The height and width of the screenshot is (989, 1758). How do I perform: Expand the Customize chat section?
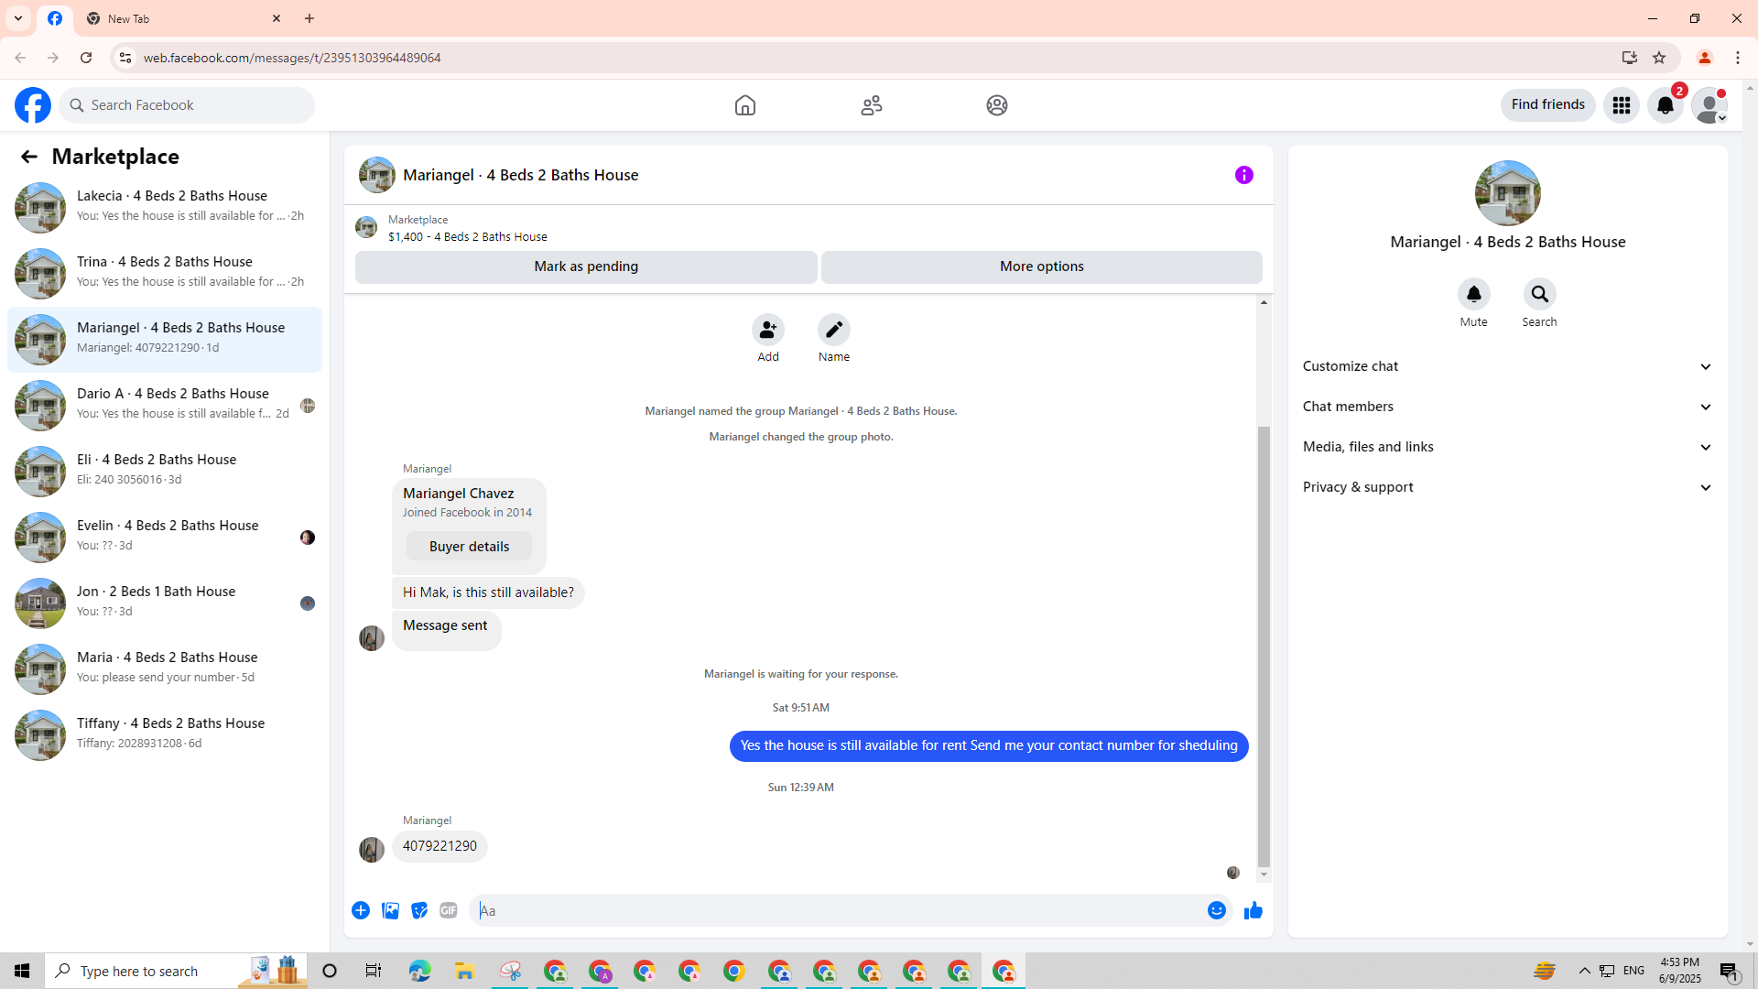click(x=1507, y=366)
